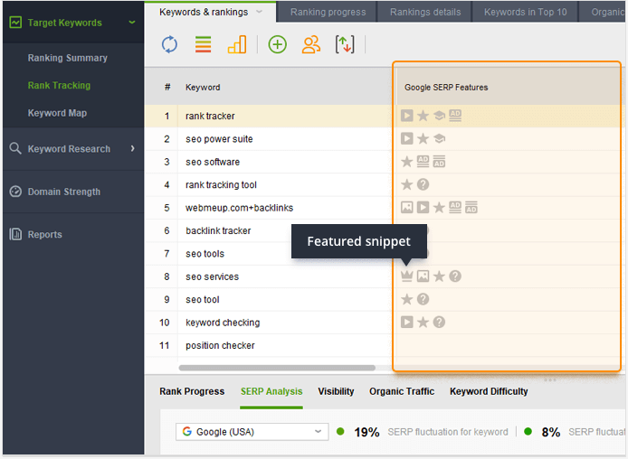Open Keyword Map in the sidebar
The width and height of the screenshot is (628, 459).
tap(57, 113)
